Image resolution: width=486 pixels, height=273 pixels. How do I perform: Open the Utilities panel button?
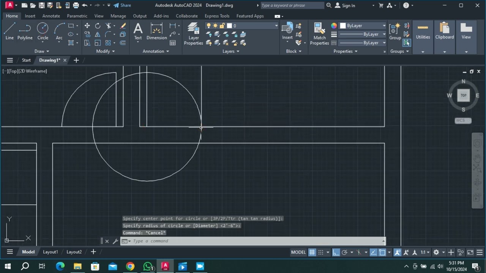(423, 37)
